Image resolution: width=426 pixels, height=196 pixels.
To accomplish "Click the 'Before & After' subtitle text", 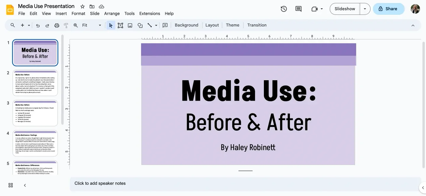I will click(x=248, y=122).
